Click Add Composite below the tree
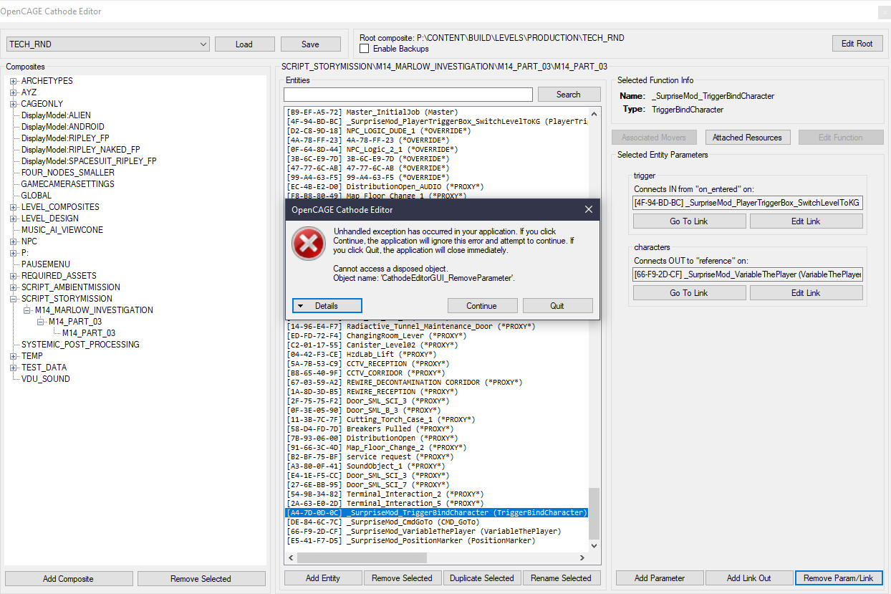The width and height of the screenshot is (891, 594). [x=68, y=578]
